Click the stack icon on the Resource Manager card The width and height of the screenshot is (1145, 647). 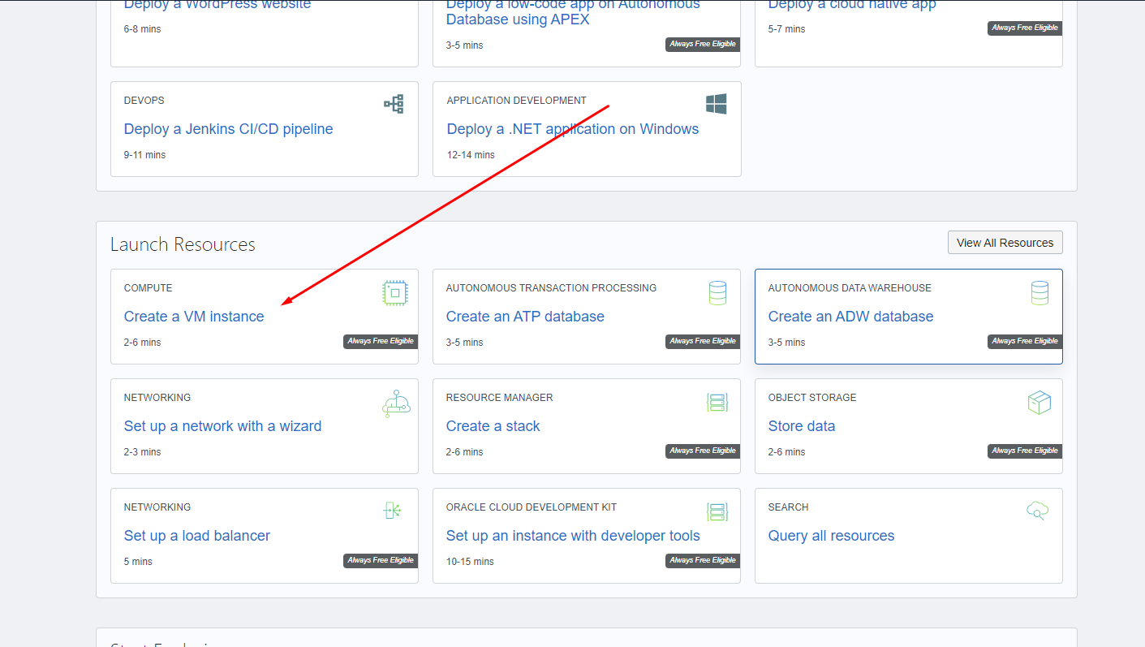[x=717, y=403]
